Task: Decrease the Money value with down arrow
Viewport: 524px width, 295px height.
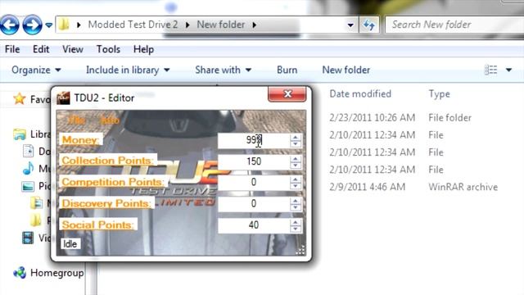Action: tap(296, 144)
